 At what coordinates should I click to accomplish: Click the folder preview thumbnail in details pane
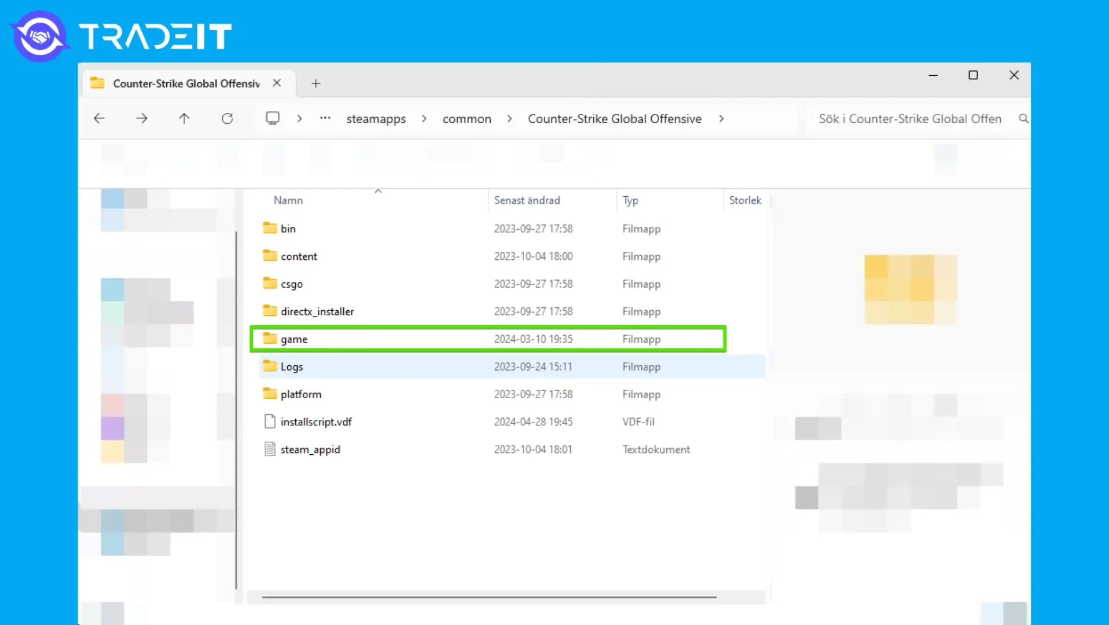(x=910, y=289)
